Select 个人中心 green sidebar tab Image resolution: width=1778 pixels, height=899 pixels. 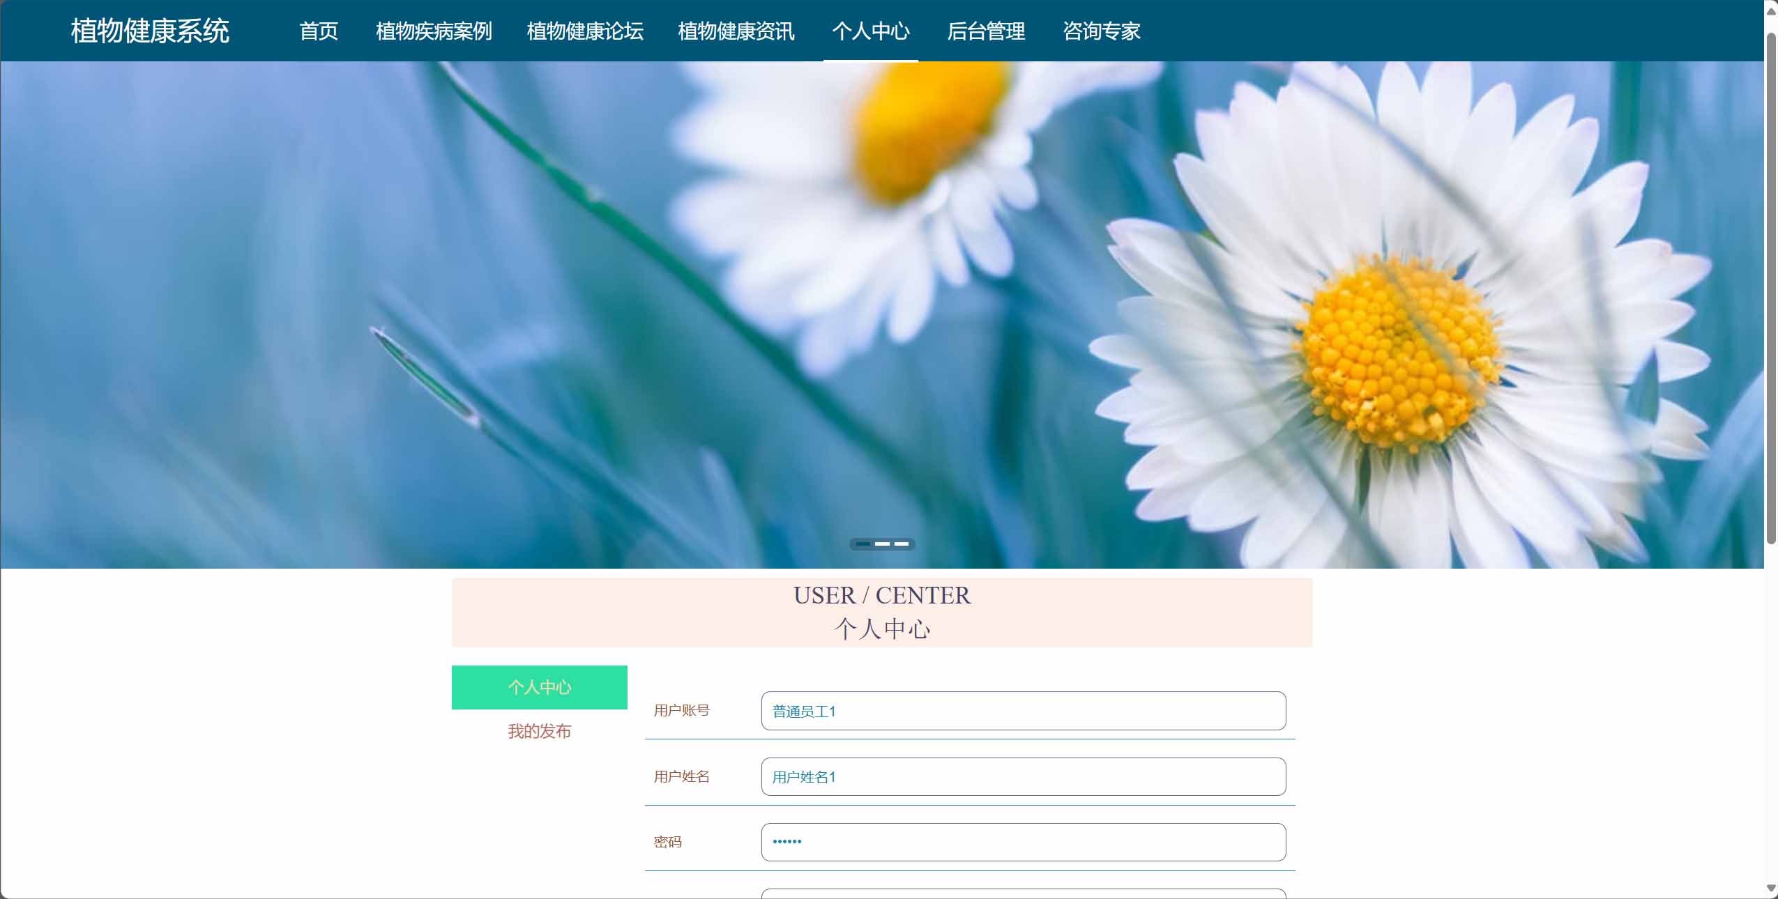pos(540,687)
